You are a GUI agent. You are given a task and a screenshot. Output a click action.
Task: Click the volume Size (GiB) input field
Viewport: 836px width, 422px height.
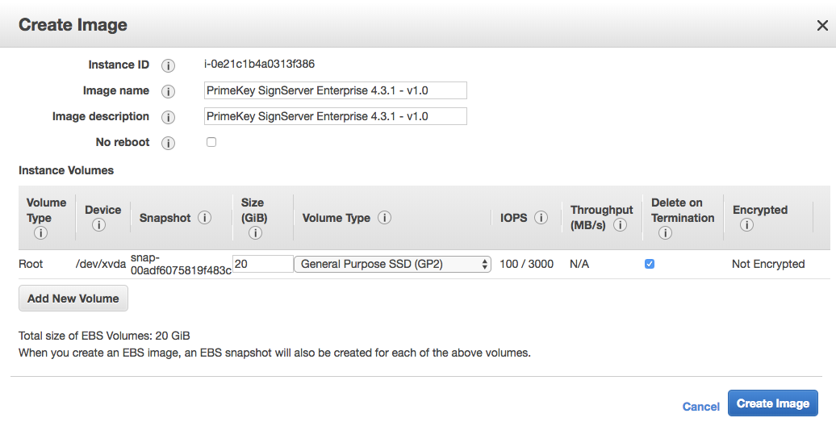pyautogui.click(x=263, y=264)
